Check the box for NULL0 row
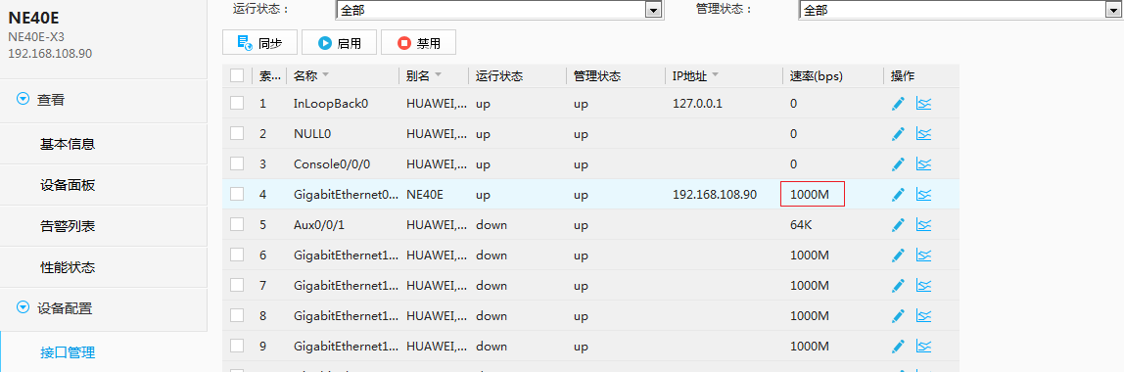 [x=237, y=134]
